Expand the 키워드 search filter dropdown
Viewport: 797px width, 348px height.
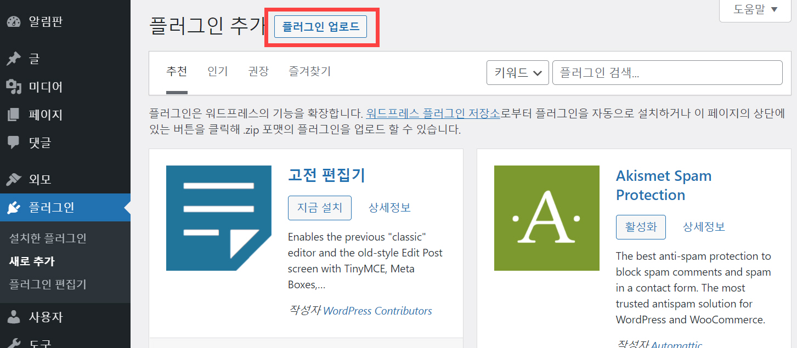click(516, 72)
